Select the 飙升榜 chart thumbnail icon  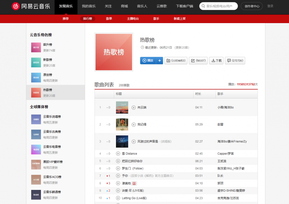36,47
